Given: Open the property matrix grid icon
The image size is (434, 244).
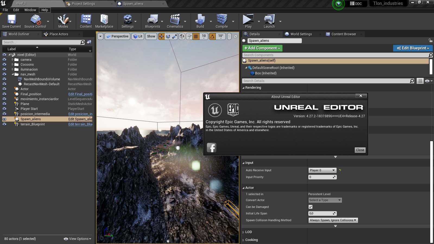Looking at the screenshot, I should pyautogui.click(x=420, y=81).
